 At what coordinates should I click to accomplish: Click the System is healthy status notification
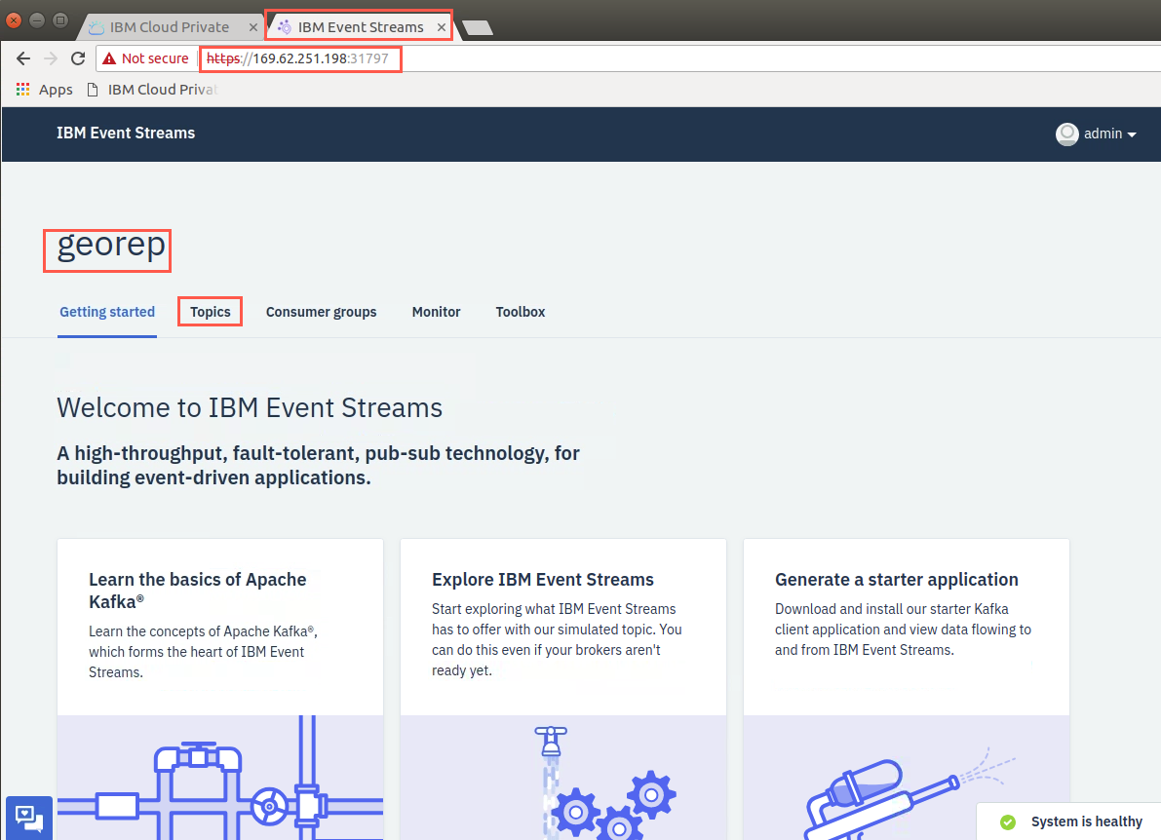(x=1070, y=821)
